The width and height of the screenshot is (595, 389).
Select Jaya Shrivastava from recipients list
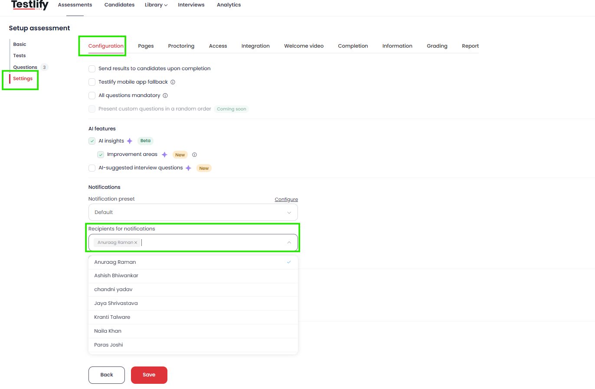[x=193, y=304]
